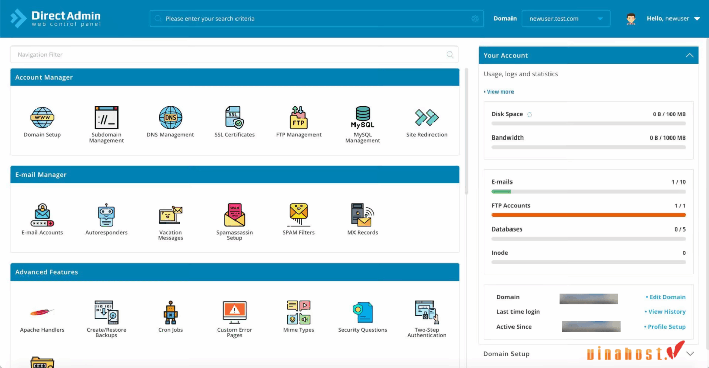709x368 pixels.
Task: Open the Domain selector newuser.test.com
Action: tap(566, 19)
